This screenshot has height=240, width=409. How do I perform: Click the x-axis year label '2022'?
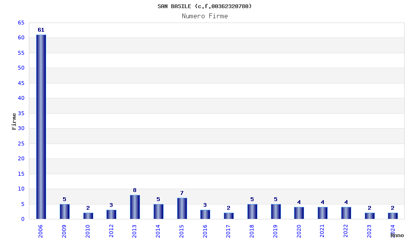point(345,231)
